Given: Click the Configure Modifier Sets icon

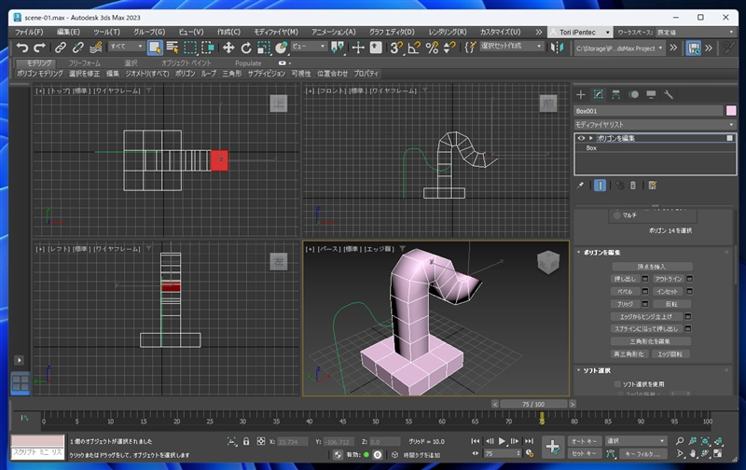Looking at the screenshot, I should [x=652, y=185].
